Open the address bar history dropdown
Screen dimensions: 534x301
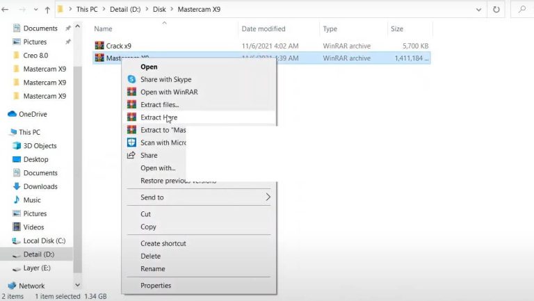tap(478, 10)
